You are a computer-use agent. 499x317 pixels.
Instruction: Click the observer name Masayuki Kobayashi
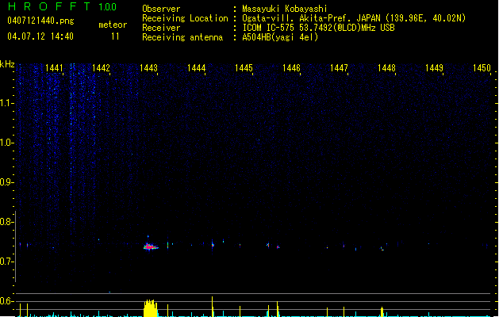tap(285, 9)
